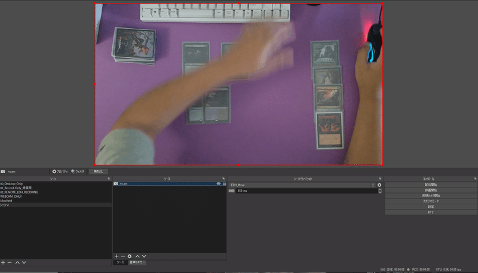478x273 pixels.
Task: Switch to the ソース tab
Action: pyautogui.click(x=121, y=262)
